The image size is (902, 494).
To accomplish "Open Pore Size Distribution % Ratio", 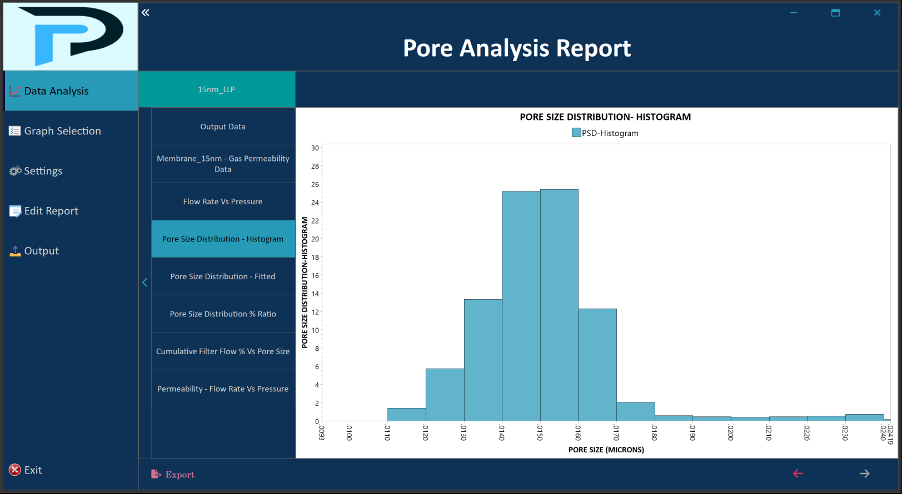I will [x=223, y=314].
